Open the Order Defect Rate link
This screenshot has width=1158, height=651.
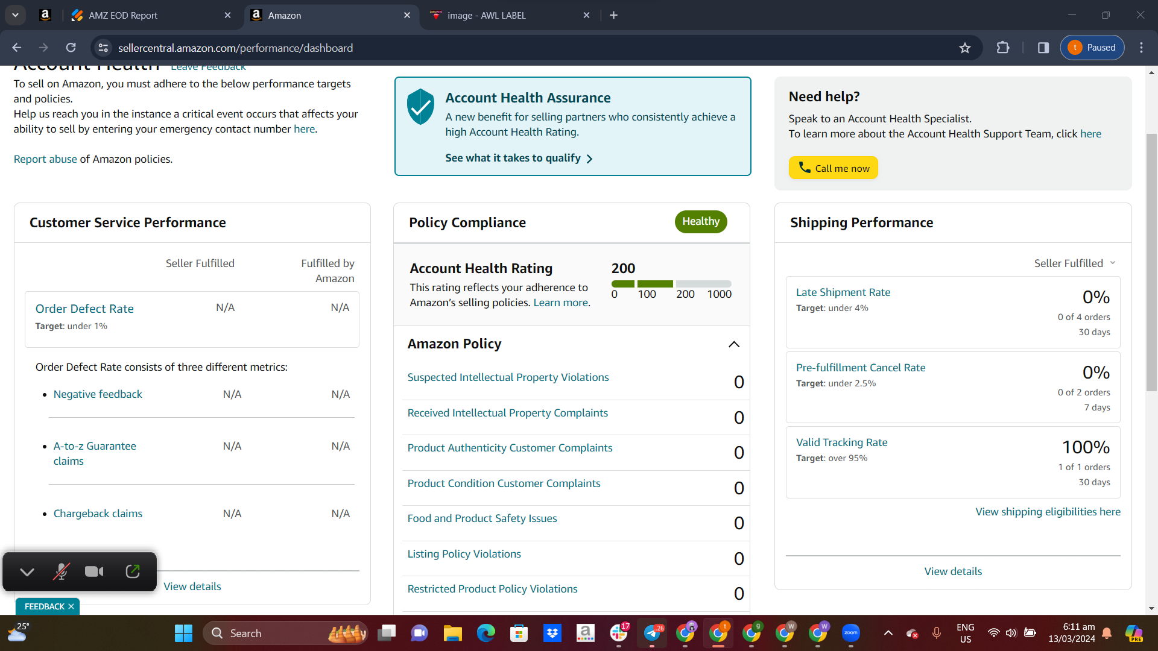click(x=84, y=309)
